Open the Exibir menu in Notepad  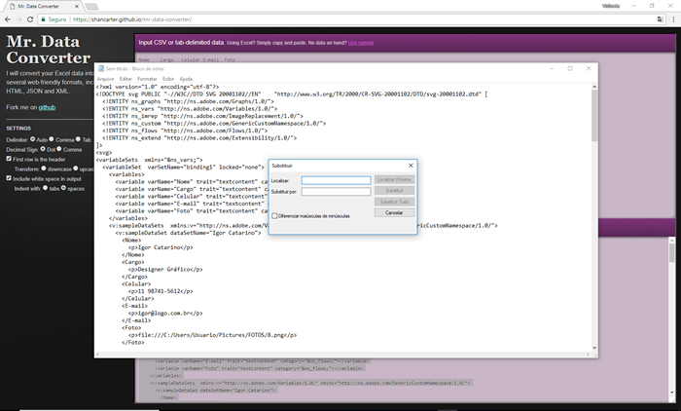click(168, 79)
